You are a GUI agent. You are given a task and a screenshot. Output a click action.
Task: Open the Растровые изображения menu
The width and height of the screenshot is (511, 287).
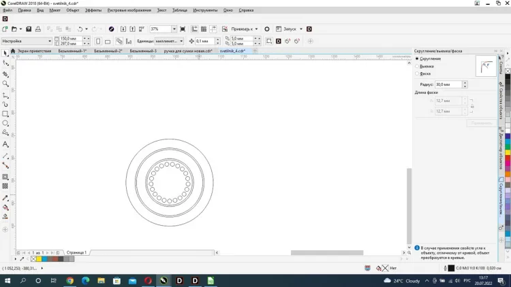pyautogui.click(x=129, y=10)
